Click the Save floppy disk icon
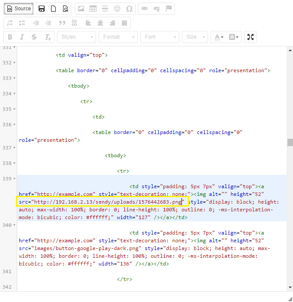The width and height of the screenshot is (293, 302). pyautogui.click(x=42, y=9)
